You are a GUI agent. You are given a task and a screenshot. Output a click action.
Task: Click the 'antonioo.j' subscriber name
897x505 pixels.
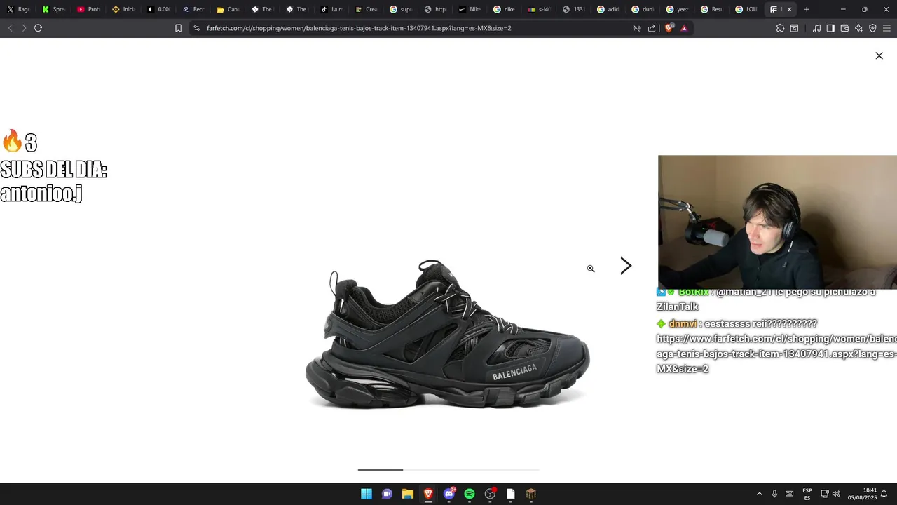coord(41,193)
